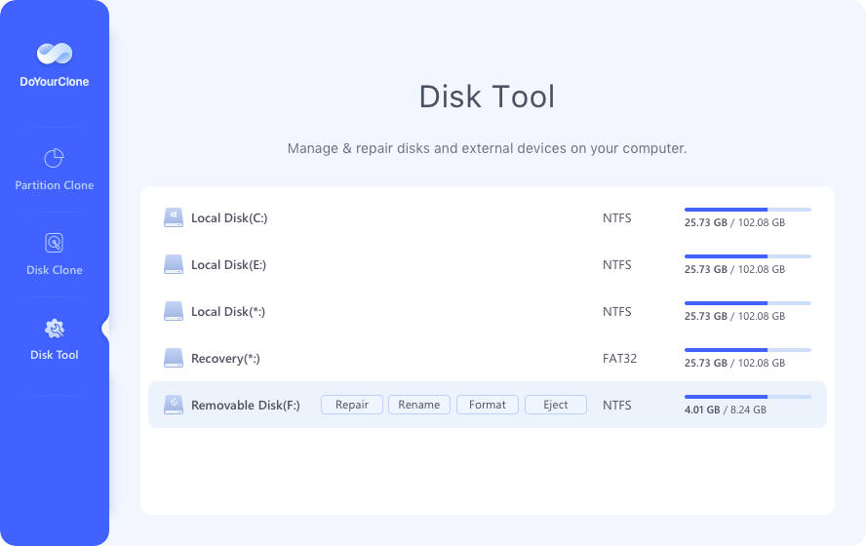Screen dimensions: 866x546
Task: Format the Removable Disk(F:)
Action: coord(487,405)
